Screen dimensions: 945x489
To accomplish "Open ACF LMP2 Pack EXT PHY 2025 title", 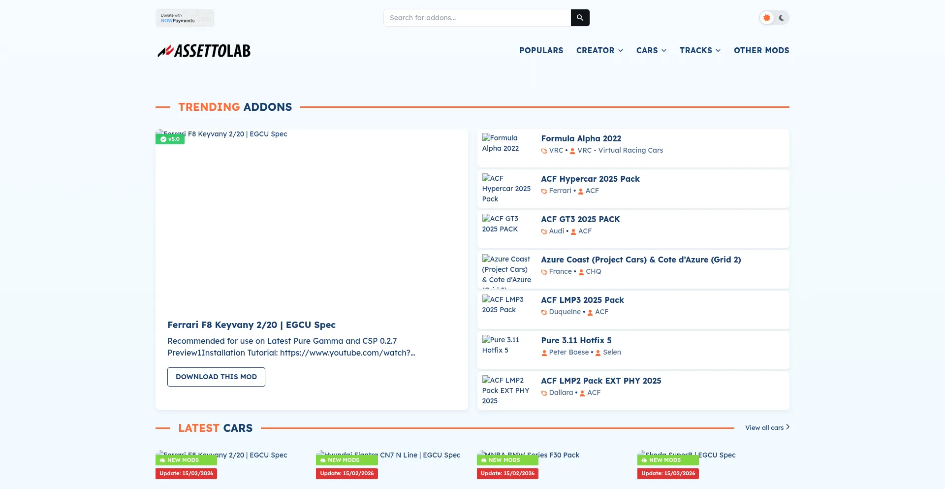I will 601,381.
